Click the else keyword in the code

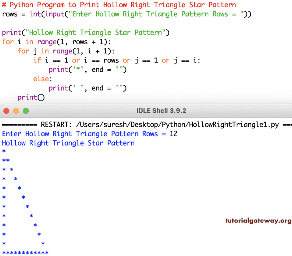(40, 79)
